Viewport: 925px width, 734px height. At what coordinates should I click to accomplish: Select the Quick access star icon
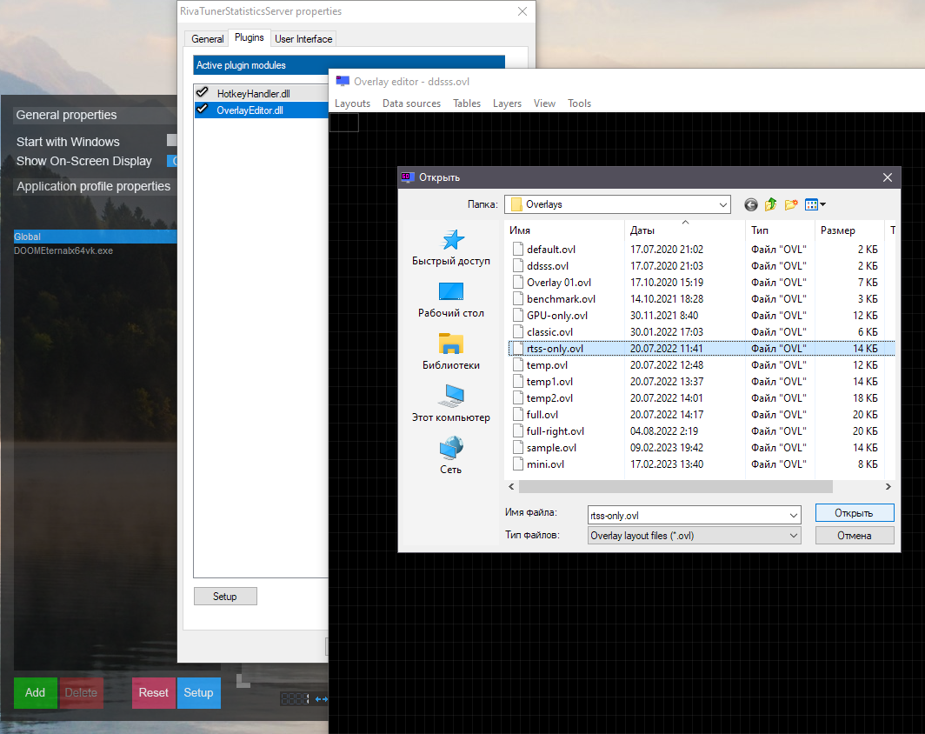click(452, 239)
